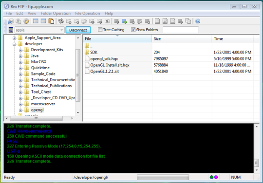The height and width of the screenshot is (183, 263).
Task: Select the OpenGL.1.2.1.sit file row
Action: (168, 72)
